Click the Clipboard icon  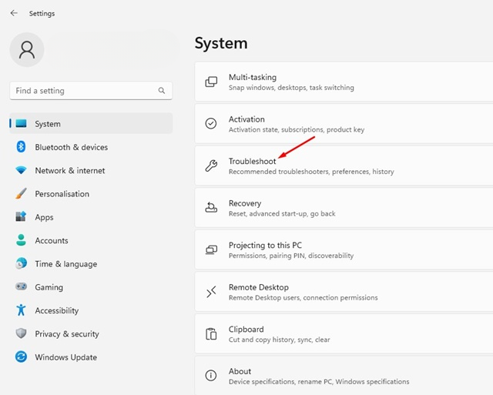click(211, 333)
